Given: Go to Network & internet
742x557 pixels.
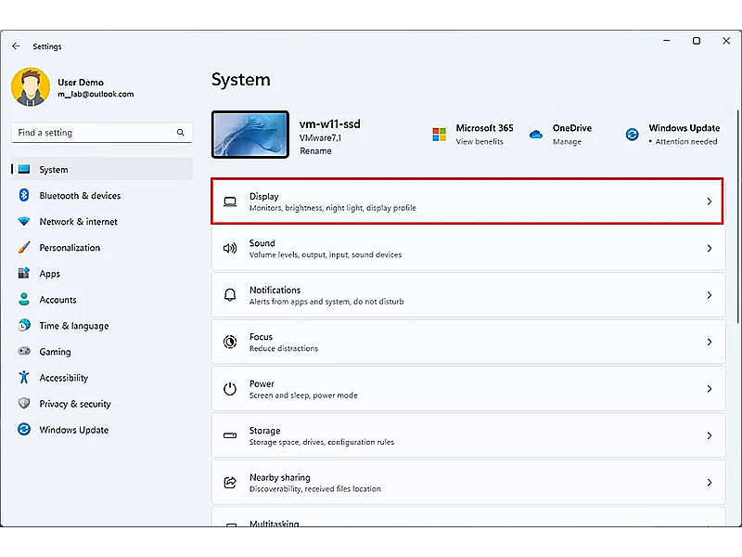Looking at the screenshot, I should click(102, 221).
